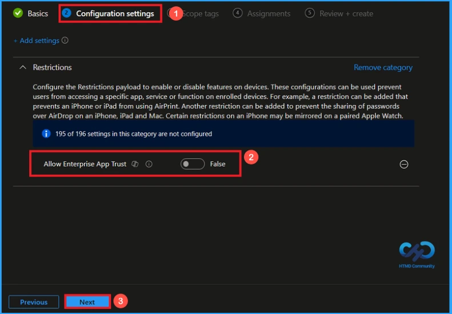Go to the Basics step
Viewport: 452px width, 314px height.
pos(30,13)
